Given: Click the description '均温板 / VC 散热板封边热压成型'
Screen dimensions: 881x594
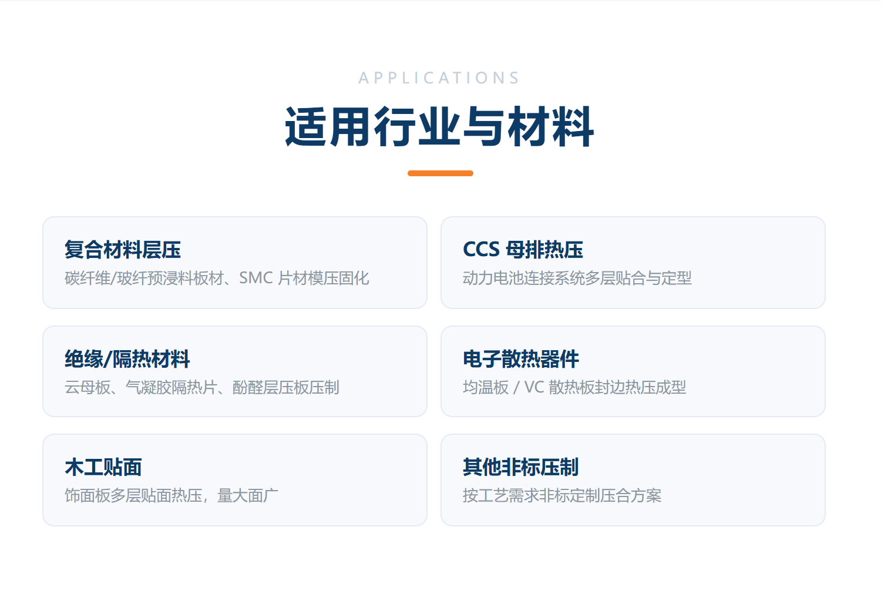Looking at the screenshot, I should tap(574, 387).
